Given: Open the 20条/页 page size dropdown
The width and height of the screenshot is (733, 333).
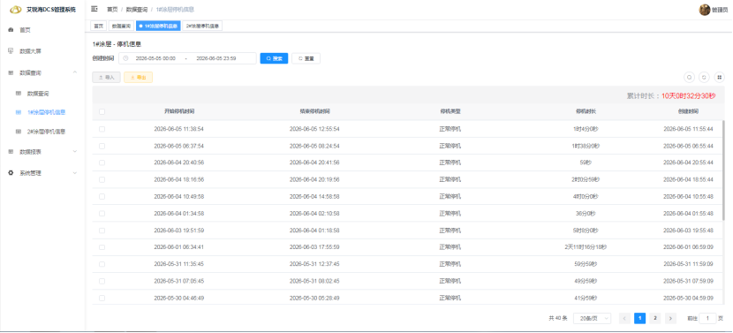Looking at the screenshot, I should 592,318.
